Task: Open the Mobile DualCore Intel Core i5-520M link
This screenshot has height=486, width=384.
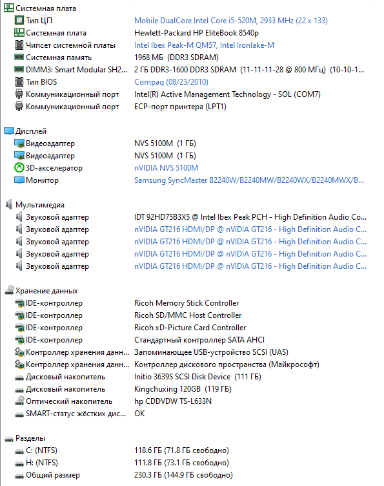Action: coord(231,21)
